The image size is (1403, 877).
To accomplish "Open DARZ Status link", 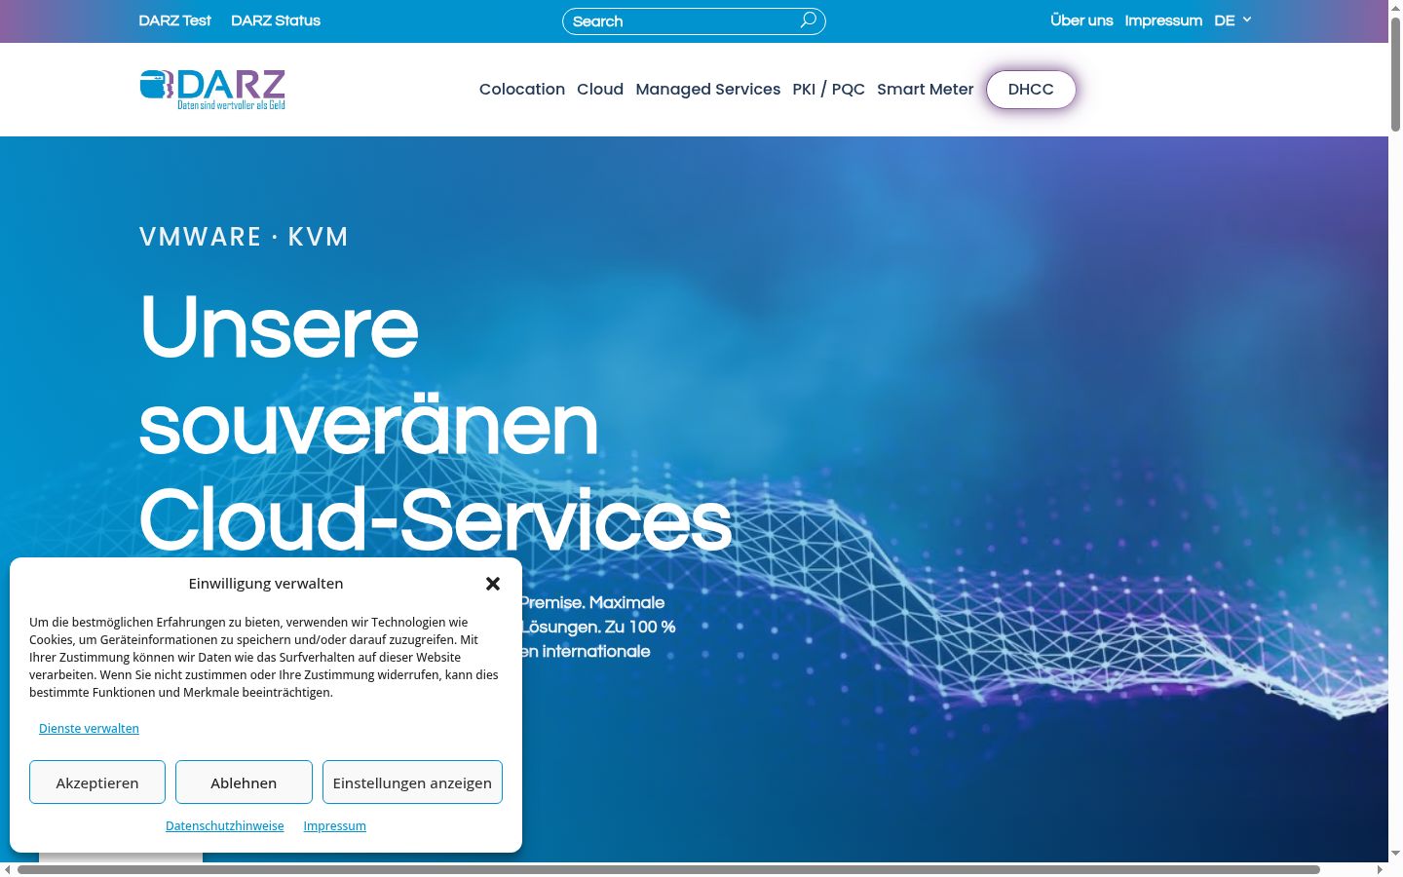I will click(x=276, y=20).
